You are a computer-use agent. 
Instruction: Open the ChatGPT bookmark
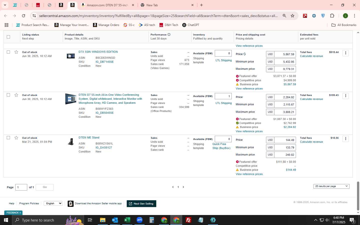191,25
